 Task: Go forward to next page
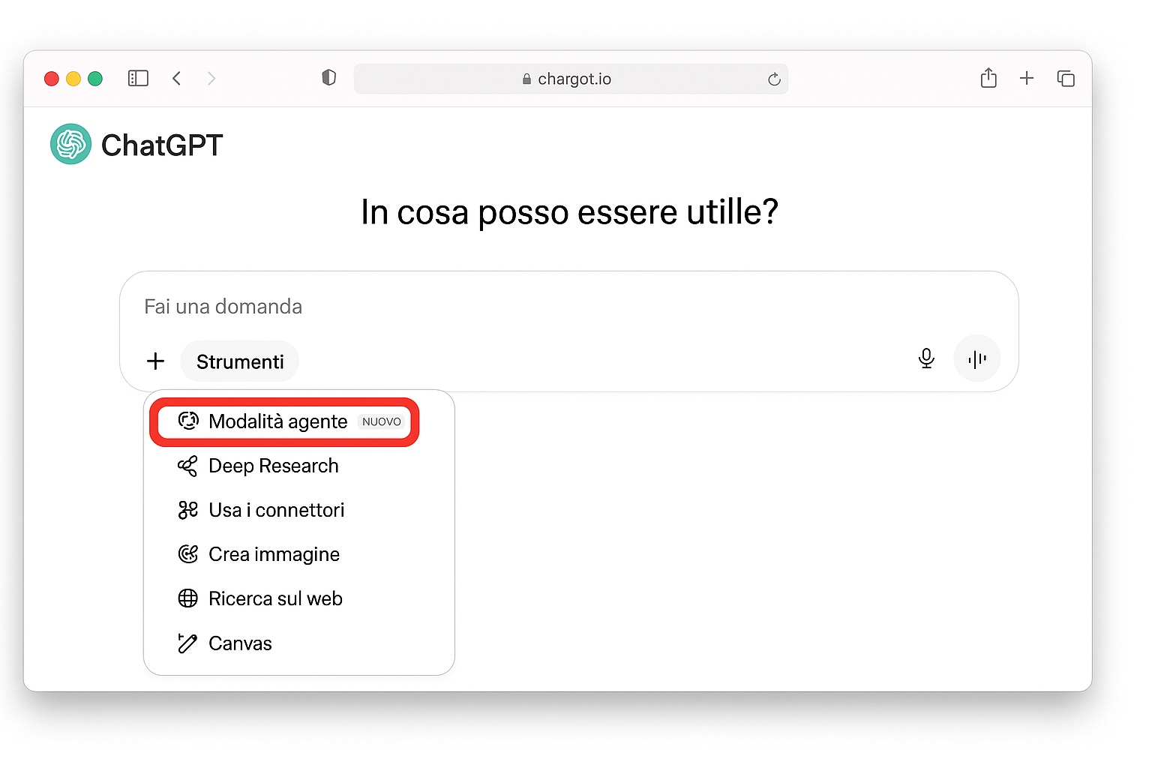click(211, 79)
